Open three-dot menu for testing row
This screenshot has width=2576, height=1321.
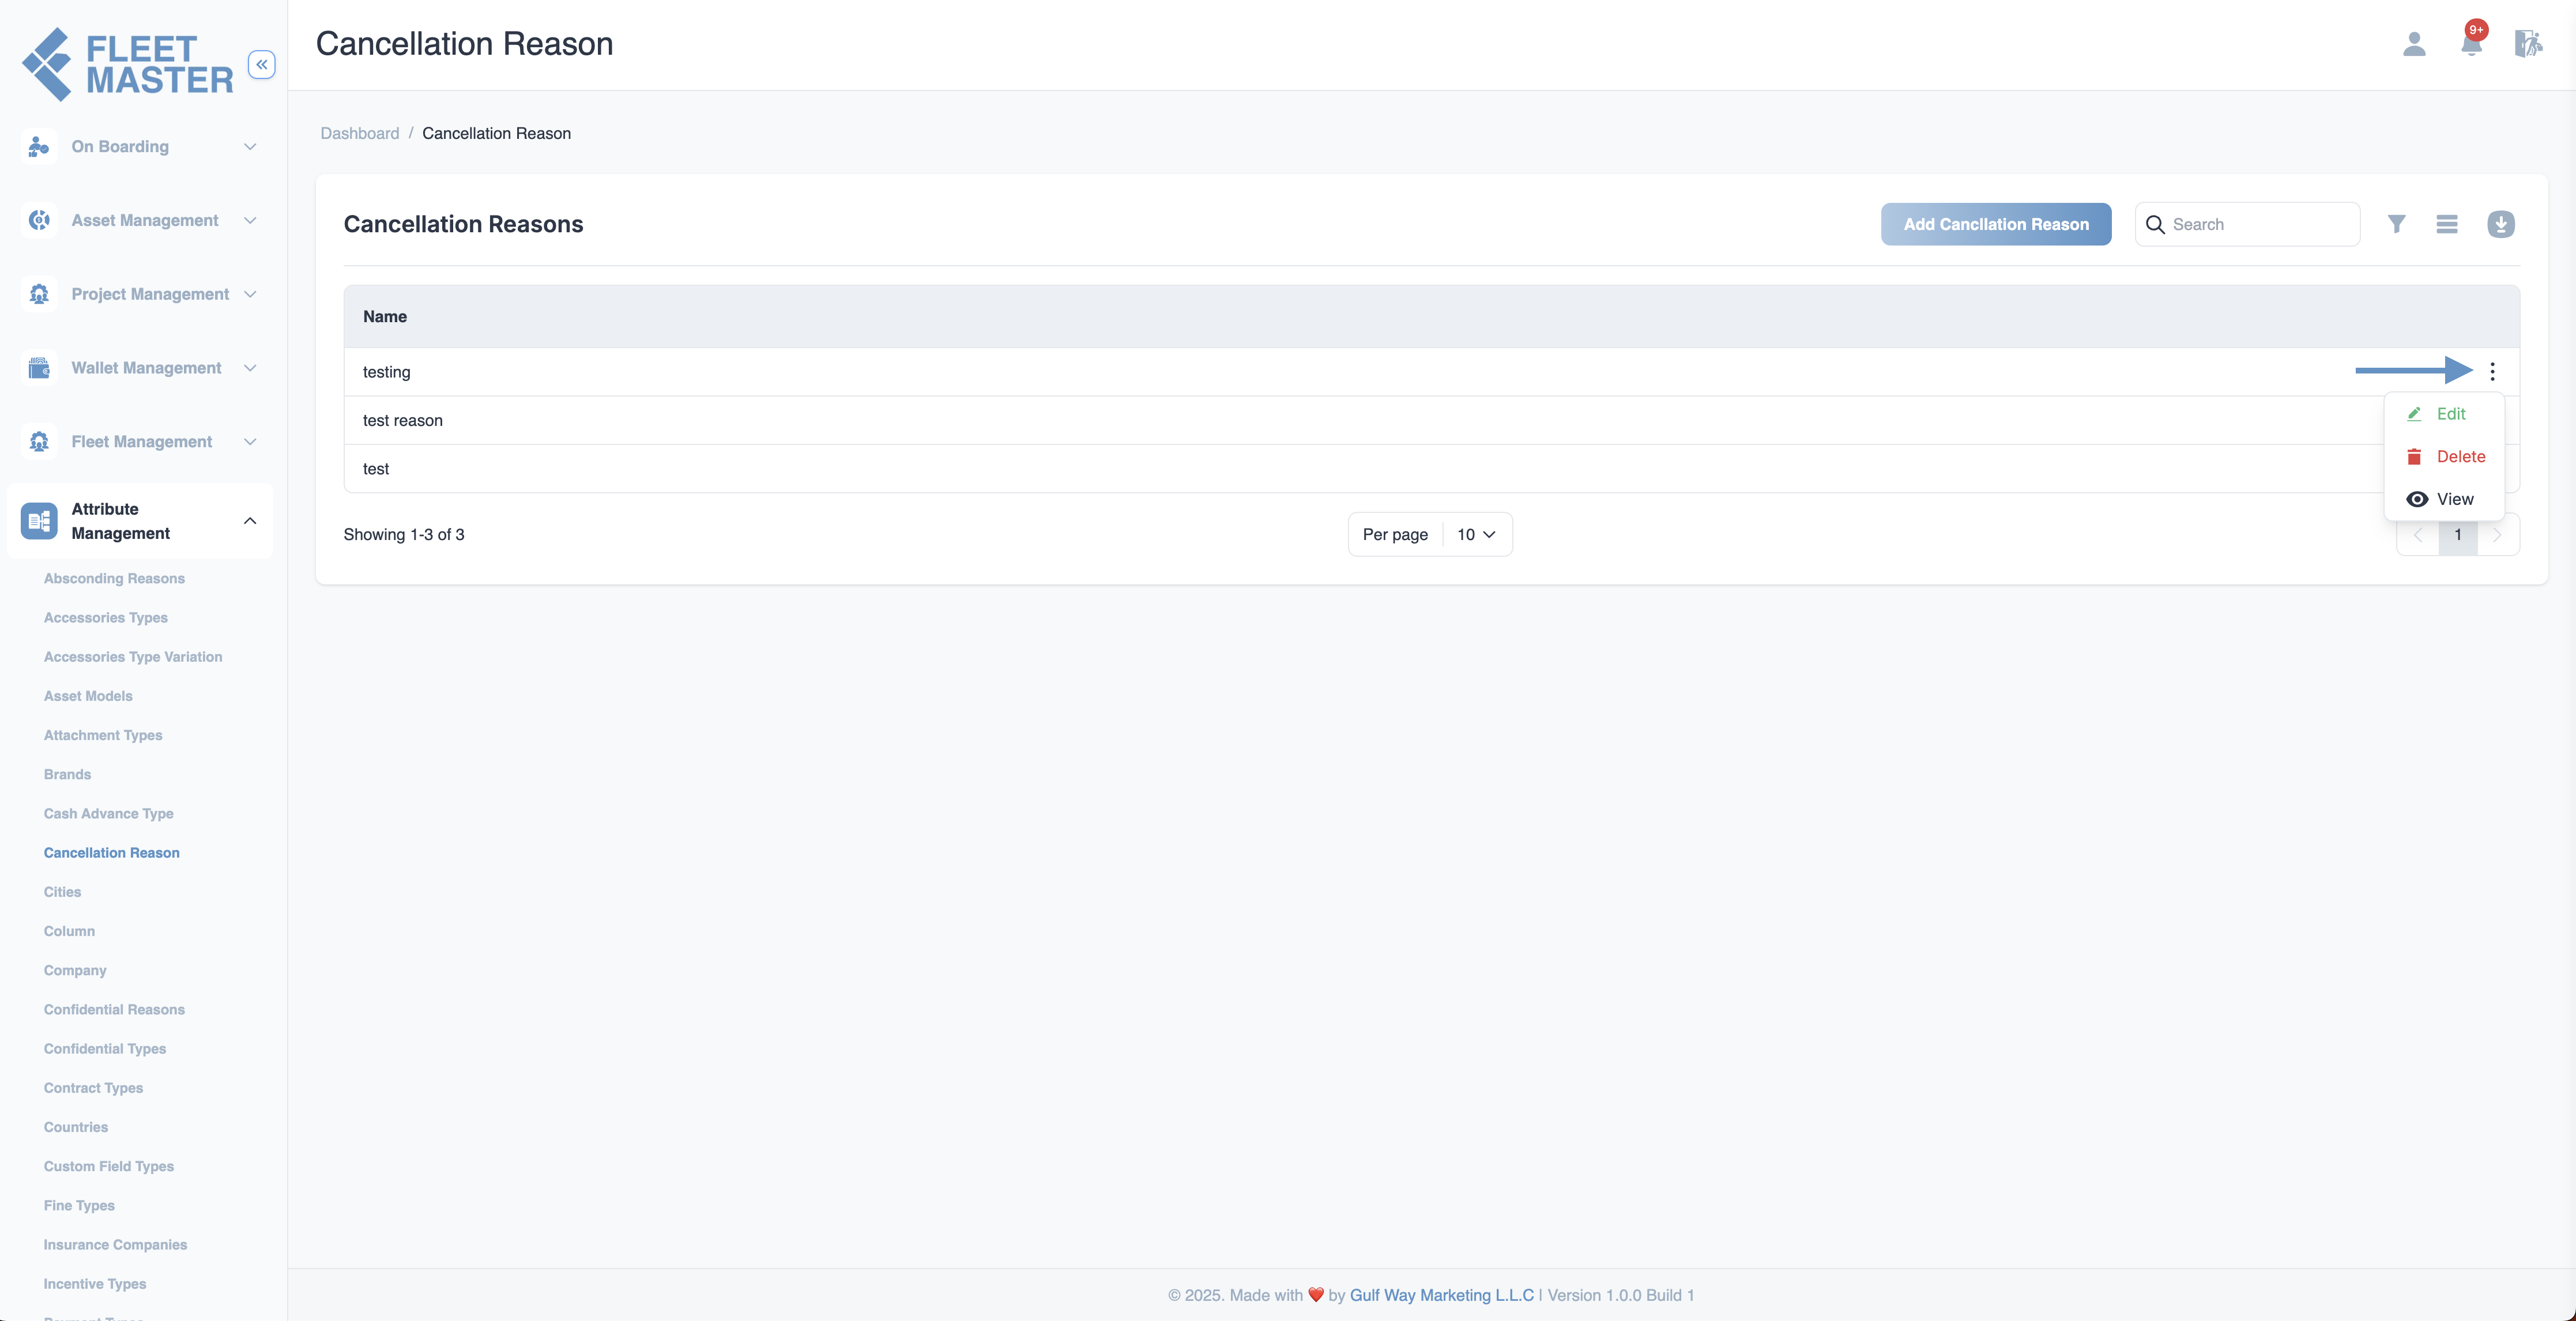click(2492, 372)
